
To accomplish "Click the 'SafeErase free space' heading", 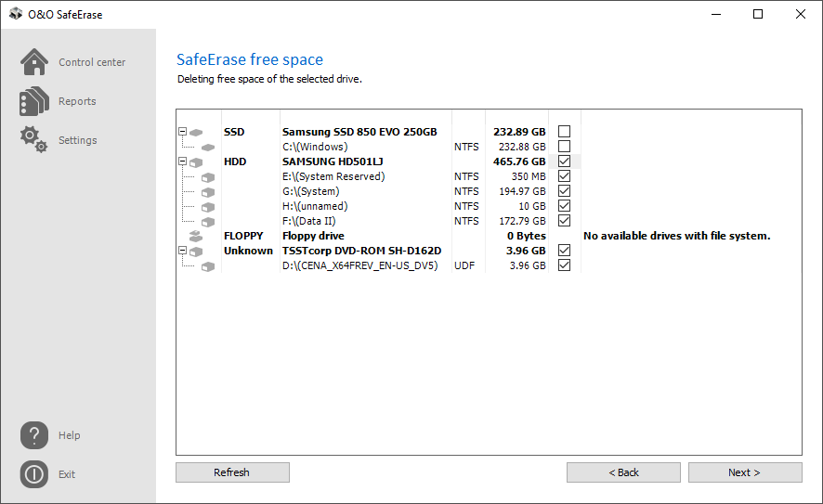I will point(250,59).
